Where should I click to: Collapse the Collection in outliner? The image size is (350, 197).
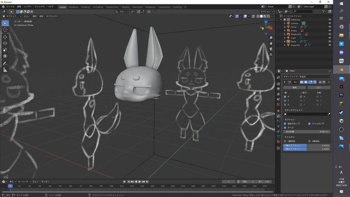coord(281,20)
